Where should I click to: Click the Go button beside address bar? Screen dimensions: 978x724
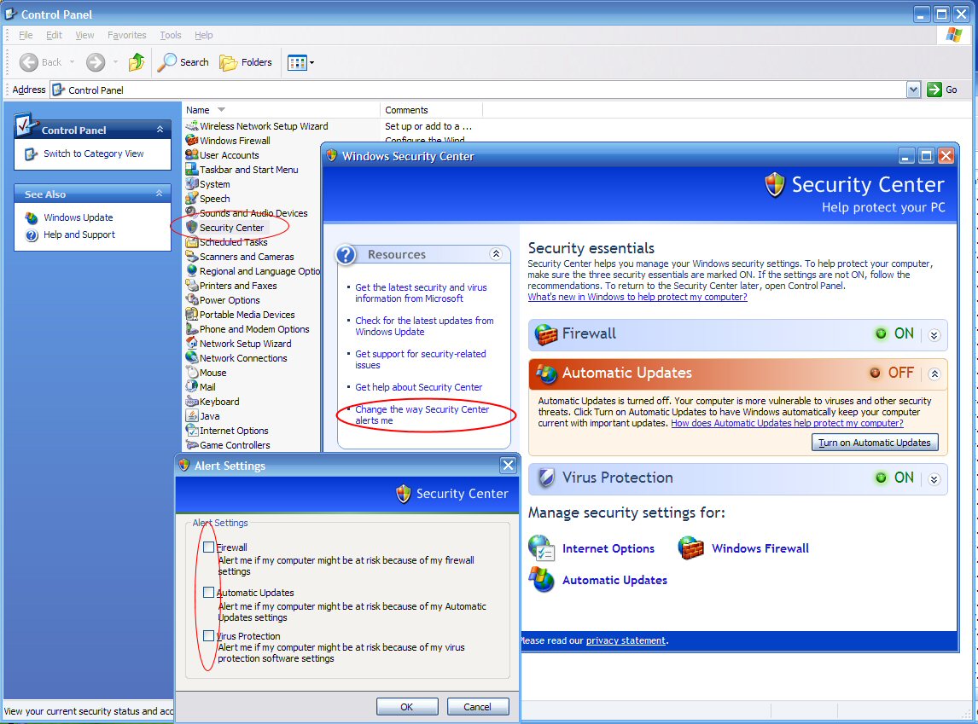(942, 90)
